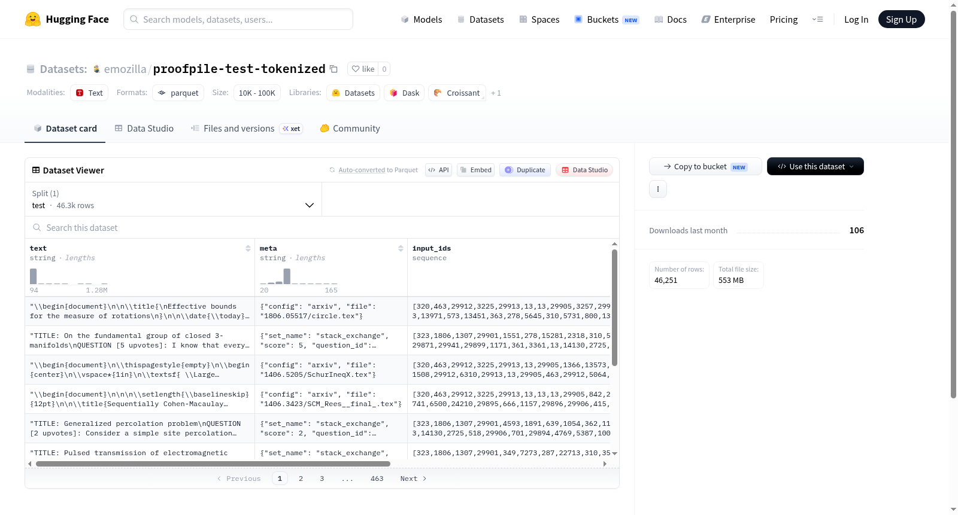
Task: Open the Data Studio tab
Action: [x=144, y=129]
